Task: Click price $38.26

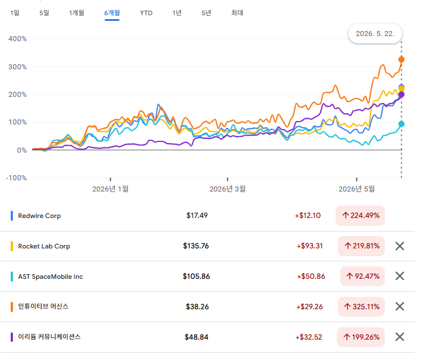Action: click(197, 306)
